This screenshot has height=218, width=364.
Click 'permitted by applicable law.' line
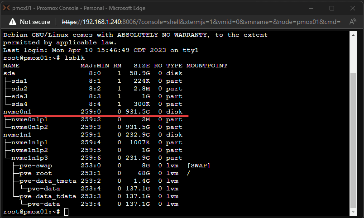(60, 43)
